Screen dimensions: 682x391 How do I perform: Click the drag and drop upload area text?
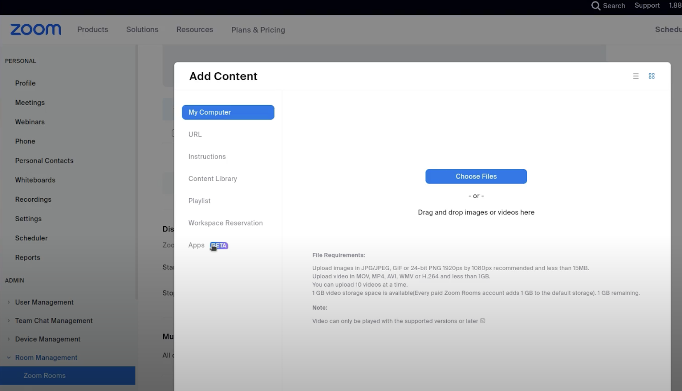tap(476, 212)
